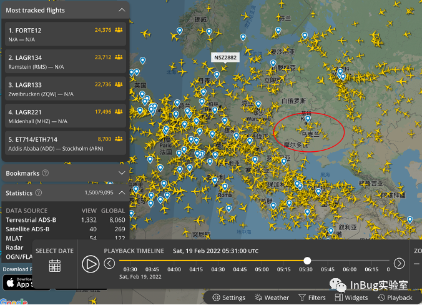Screen dimensions: 422x305
Task: Click the playback play button
Action: point(91,264)
